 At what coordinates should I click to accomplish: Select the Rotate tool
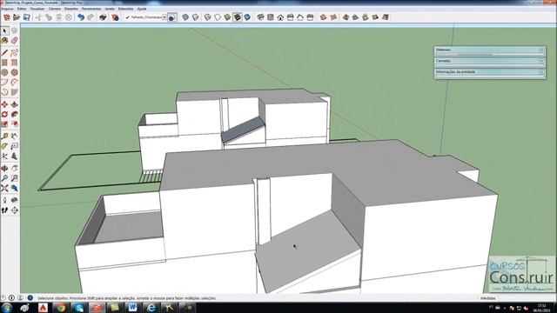[4, 114]
